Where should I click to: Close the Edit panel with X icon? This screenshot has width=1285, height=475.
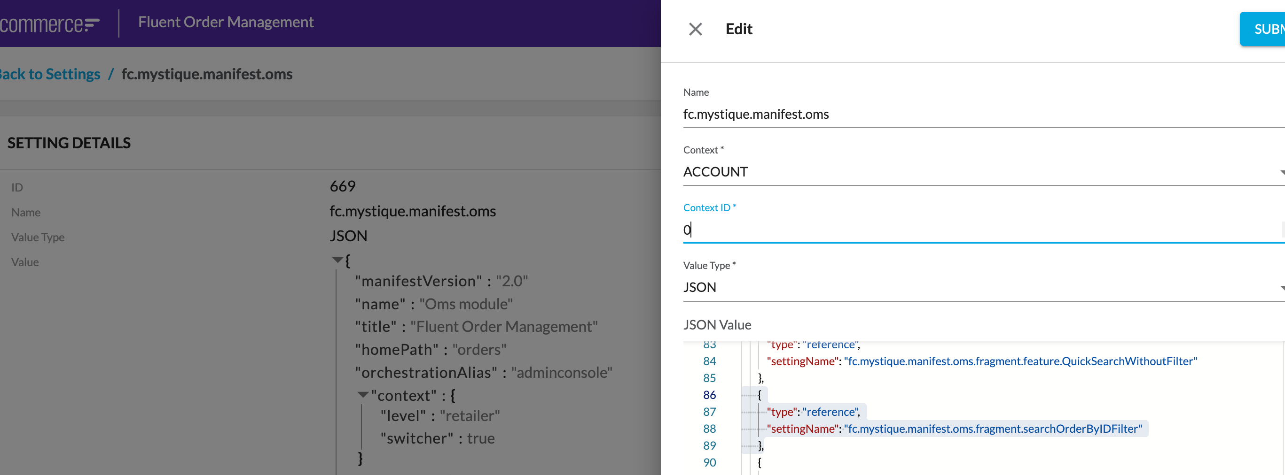(695, 30)
